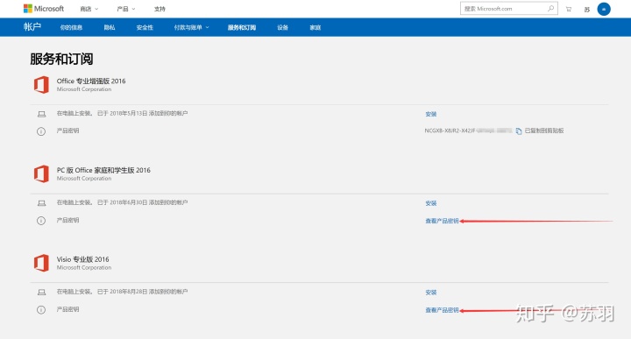Click the laptop icon in the 家庭和学生版 row
The width and height of the screenshot is (631, 339).
tap(41, 203)
